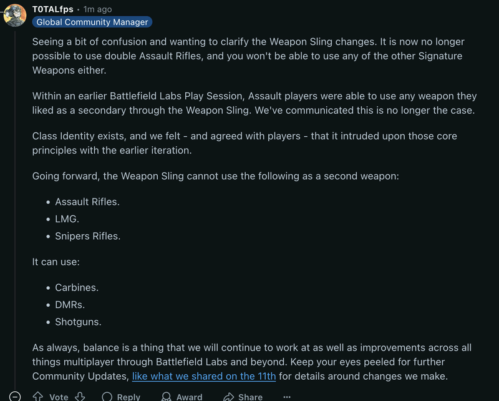Screen dimensions: 499x401
Task: Click the Share arrow icon
Action: (228, 397)
